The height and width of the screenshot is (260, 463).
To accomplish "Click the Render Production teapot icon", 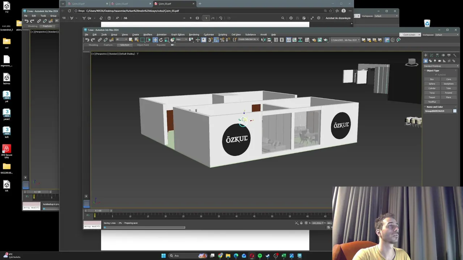I will pos(326,40).
